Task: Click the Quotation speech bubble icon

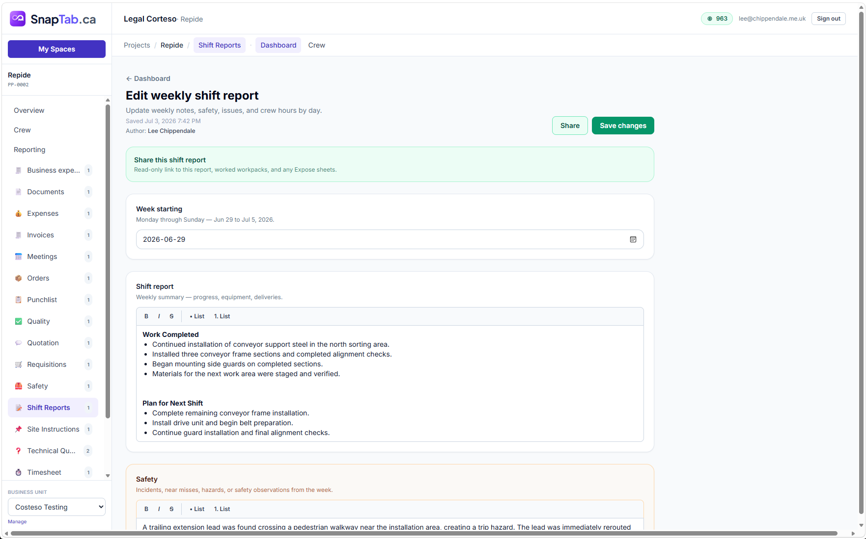Action: coord(18,343)
